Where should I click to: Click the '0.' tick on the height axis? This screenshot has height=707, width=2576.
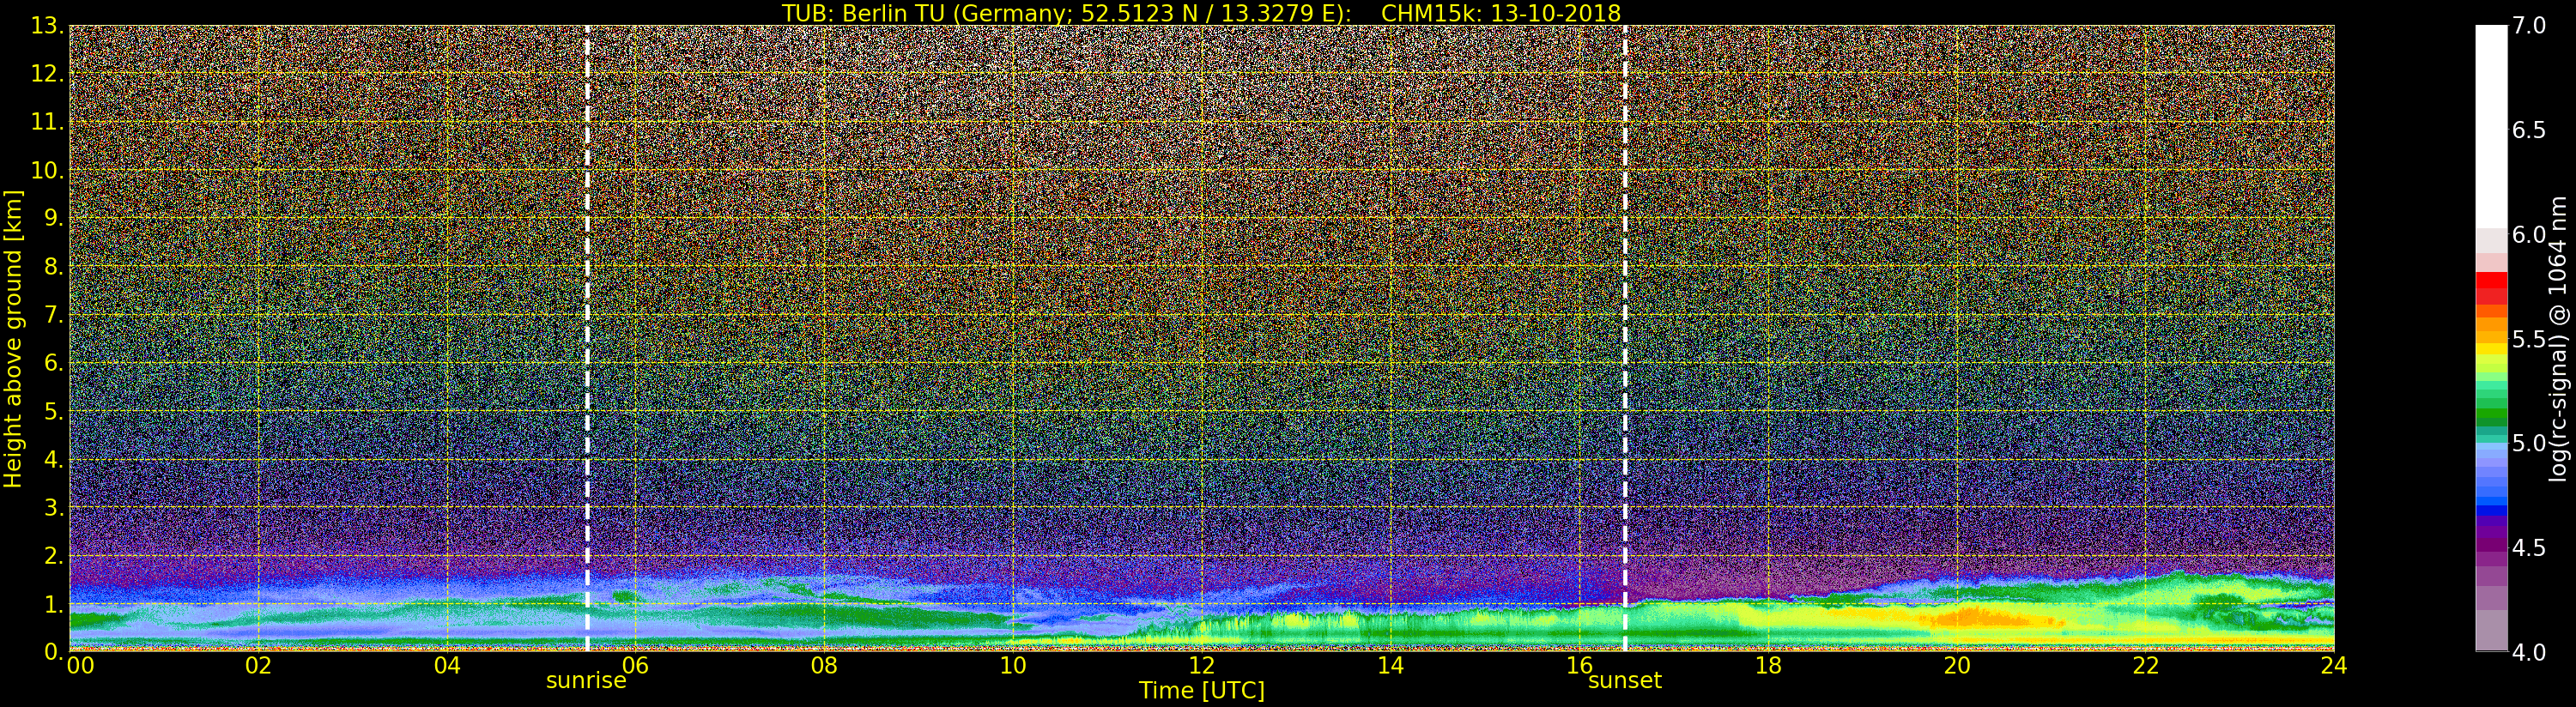(54, 651)
